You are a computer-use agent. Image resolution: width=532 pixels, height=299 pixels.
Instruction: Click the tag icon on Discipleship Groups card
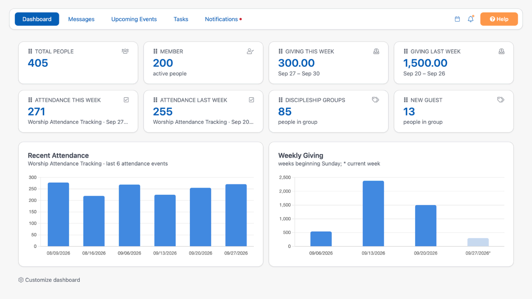pos(376,100)
